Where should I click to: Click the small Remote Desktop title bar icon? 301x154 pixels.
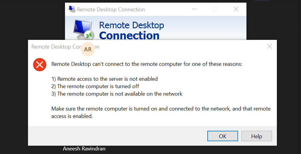pyautogui.click(x=72, y=9)
